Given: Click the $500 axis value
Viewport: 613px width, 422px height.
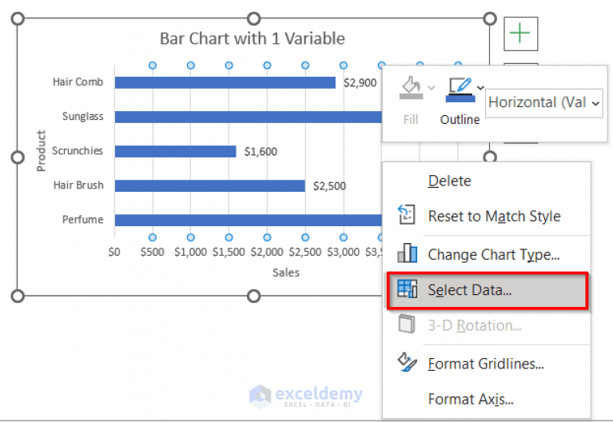Looking at the screenshot, I should (x=153, y=252).
